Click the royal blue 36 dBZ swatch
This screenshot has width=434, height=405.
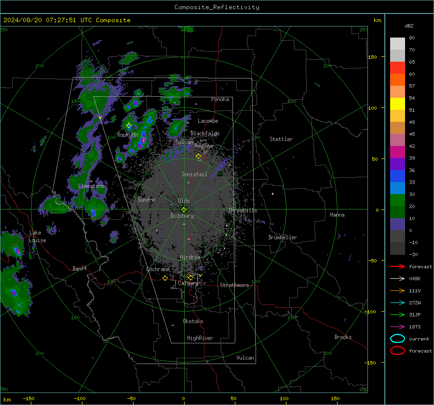[x=397, y=176]
